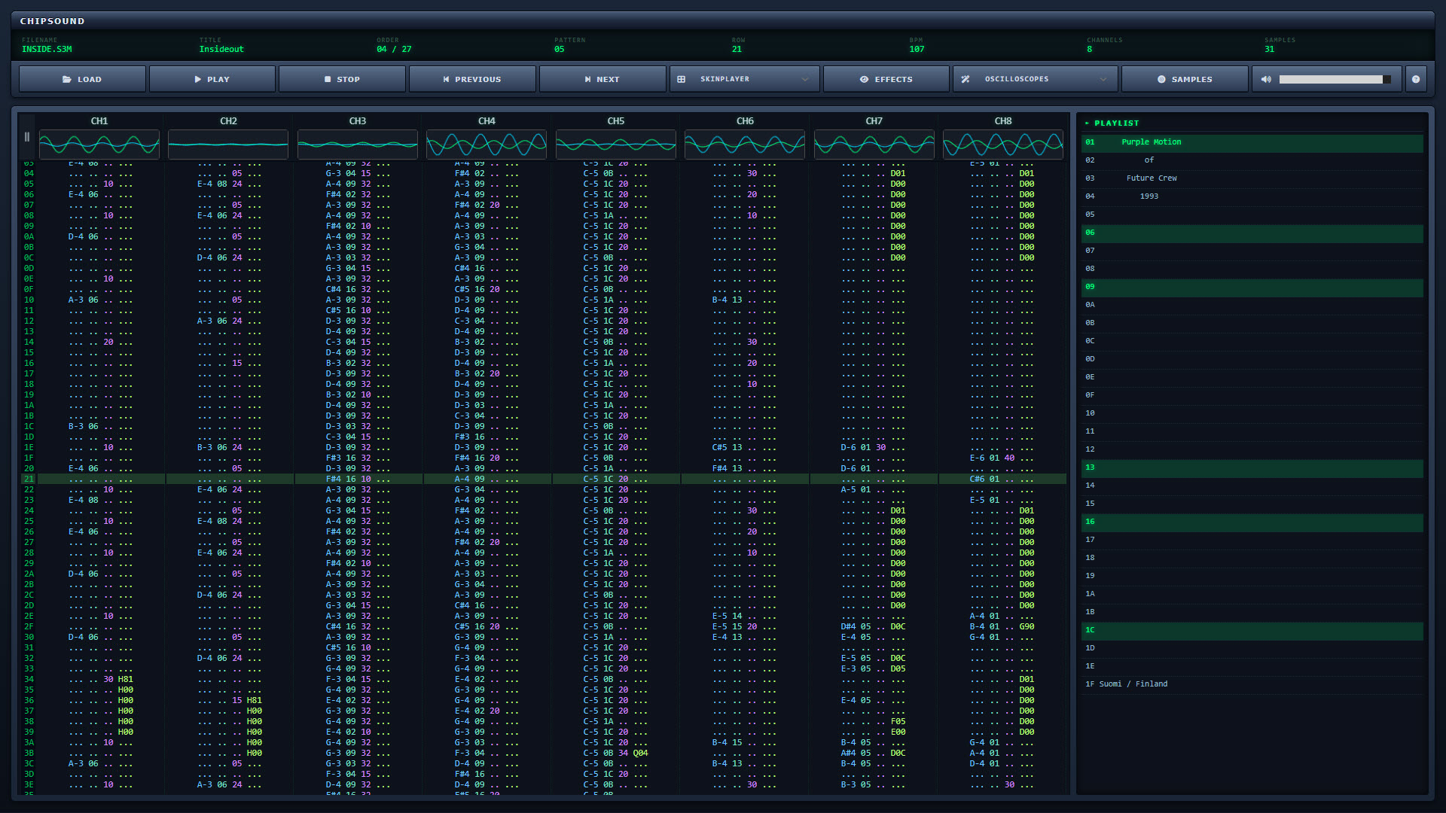This screenshot has height=813, width=1446.
Task: Click the grid icon in the Skinplayer dropdown
Action: coord(681,79)
